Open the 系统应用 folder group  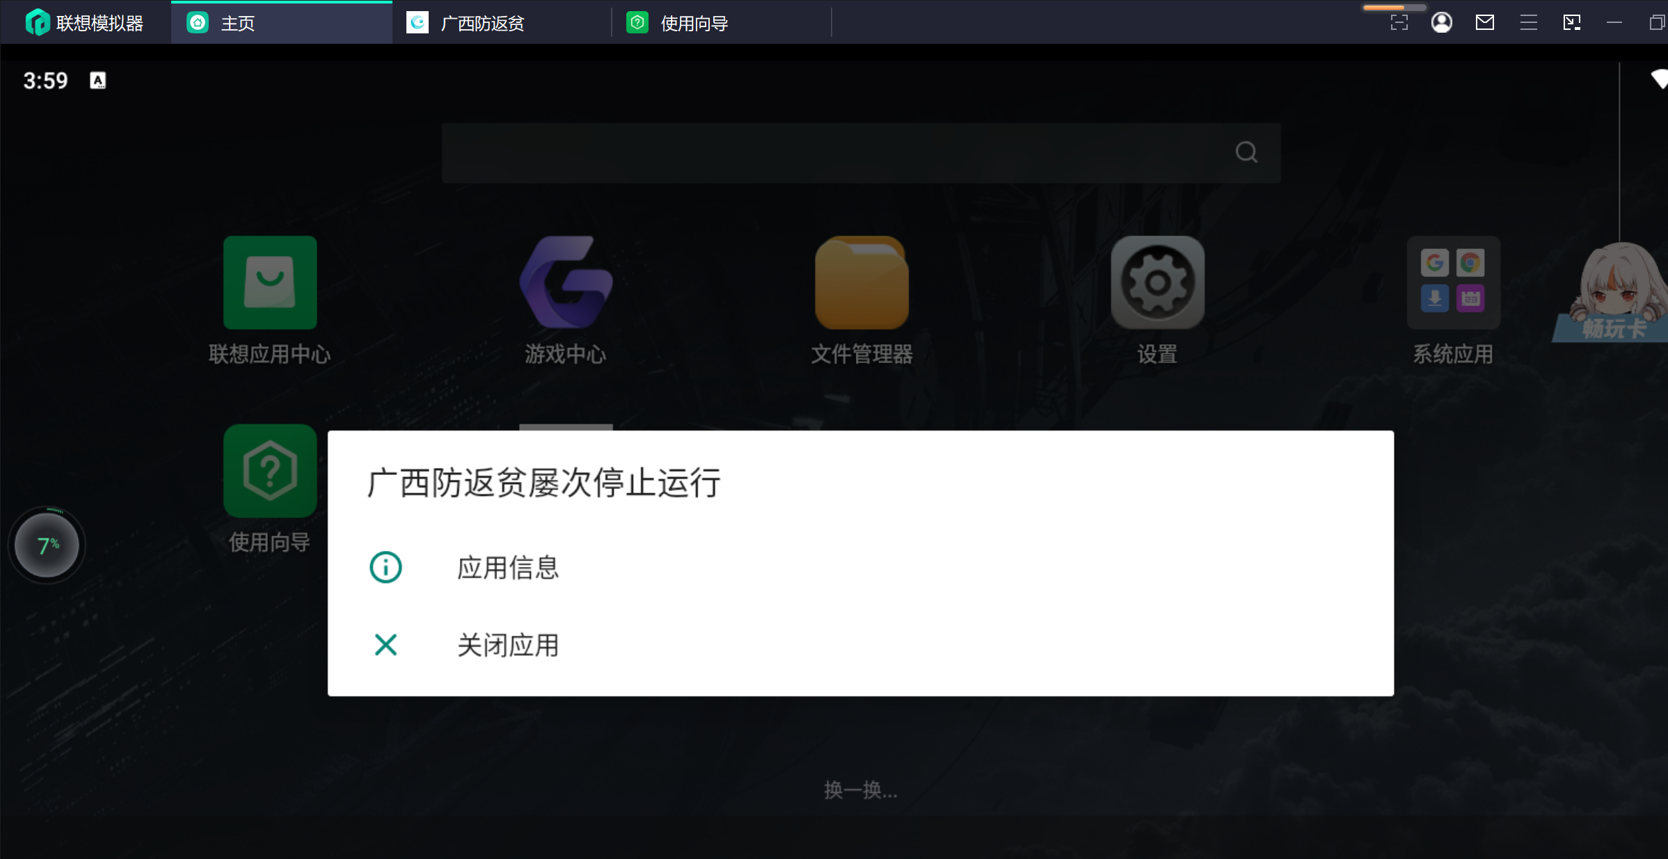[x=1453, y=282]
